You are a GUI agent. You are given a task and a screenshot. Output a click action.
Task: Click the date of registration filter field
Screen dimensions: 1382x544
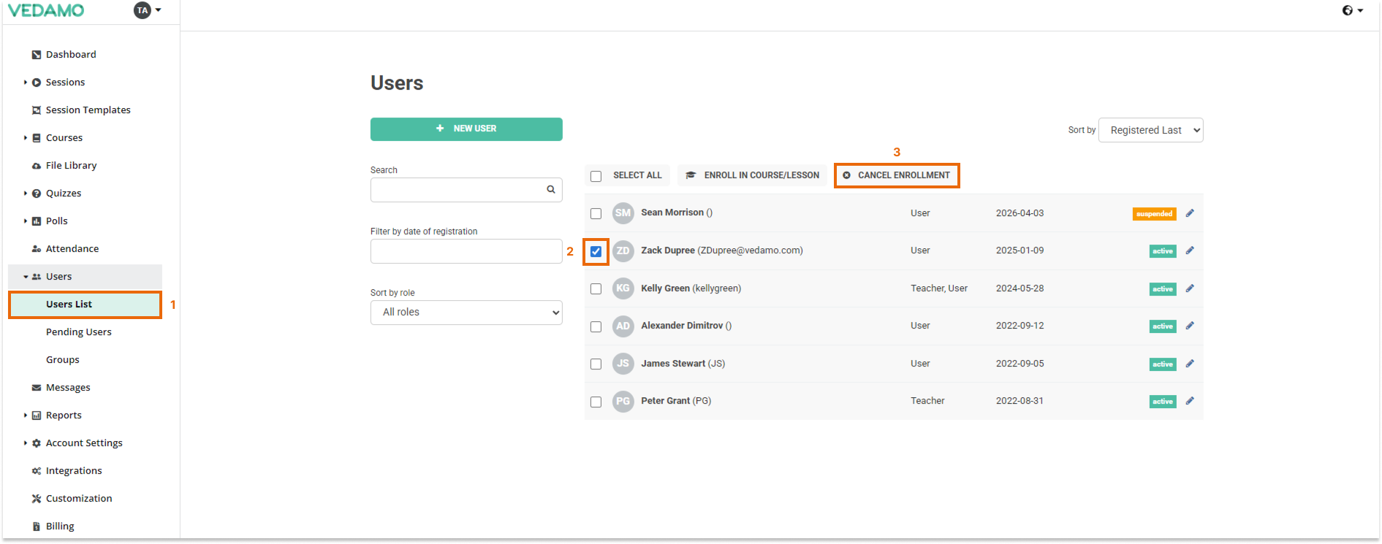point(466,251)
